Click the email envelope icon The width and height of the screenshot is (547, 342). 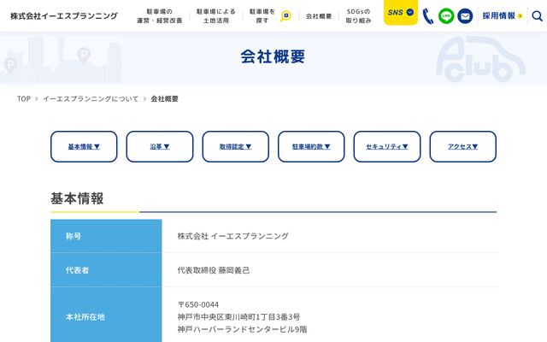[x=465, y=16]
